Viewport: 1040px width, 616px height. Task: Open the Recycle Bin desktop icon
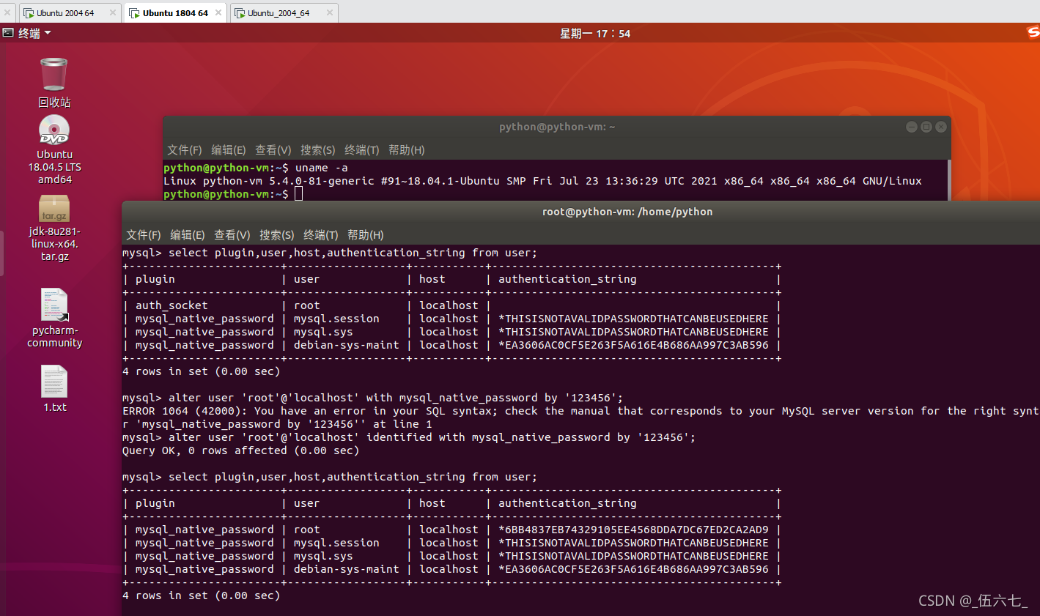(x=54, y=75)
